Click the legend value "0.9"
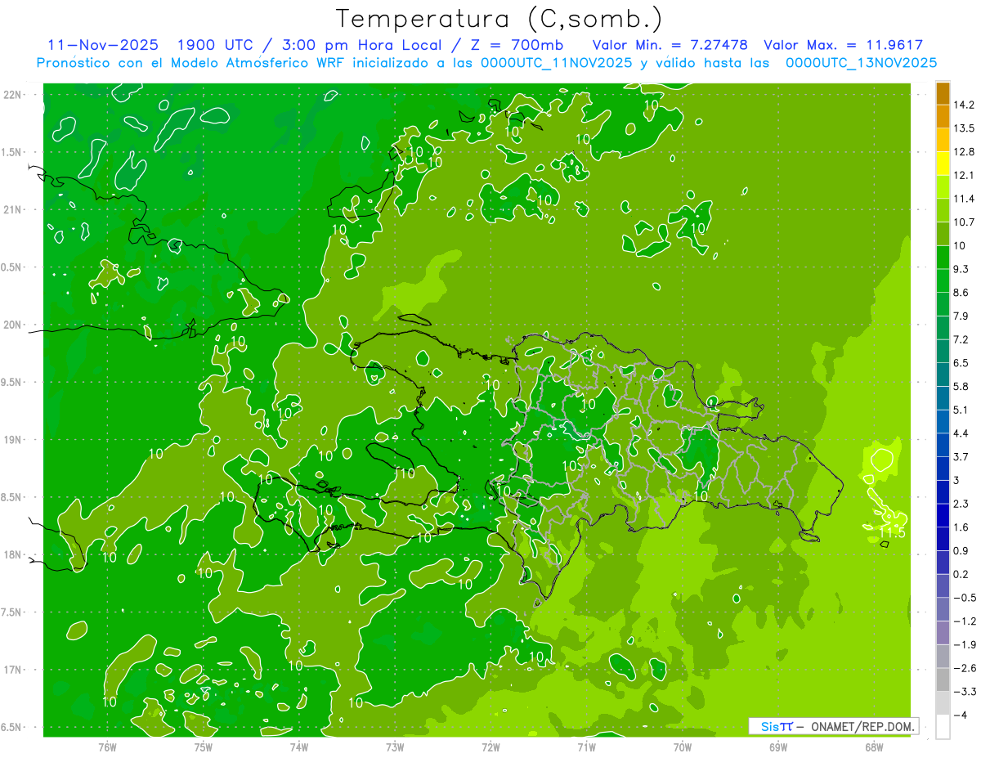This screenshot has height=758, width=981. [x=961, y=550]
